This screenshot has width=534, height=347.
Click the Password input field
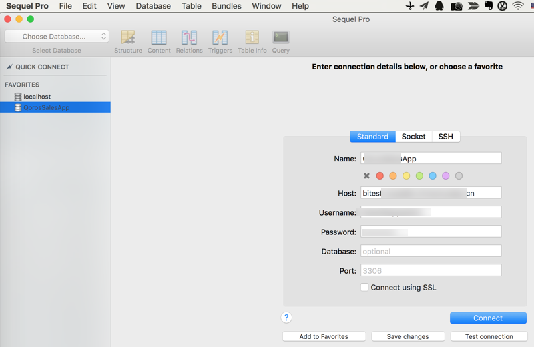(431, 232)
